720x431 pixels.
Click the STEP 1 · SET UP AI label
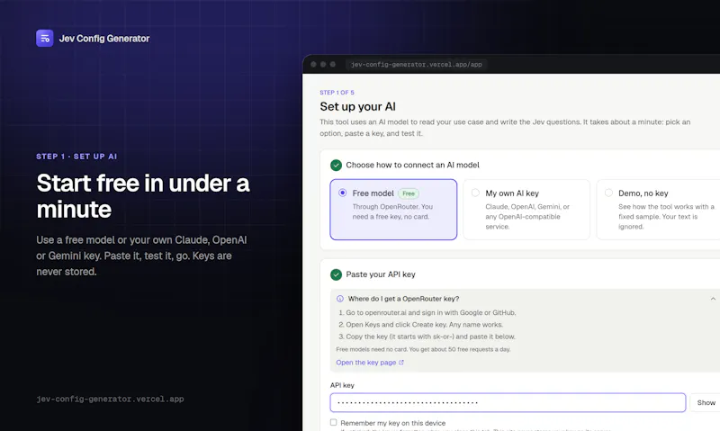[76, 157]
